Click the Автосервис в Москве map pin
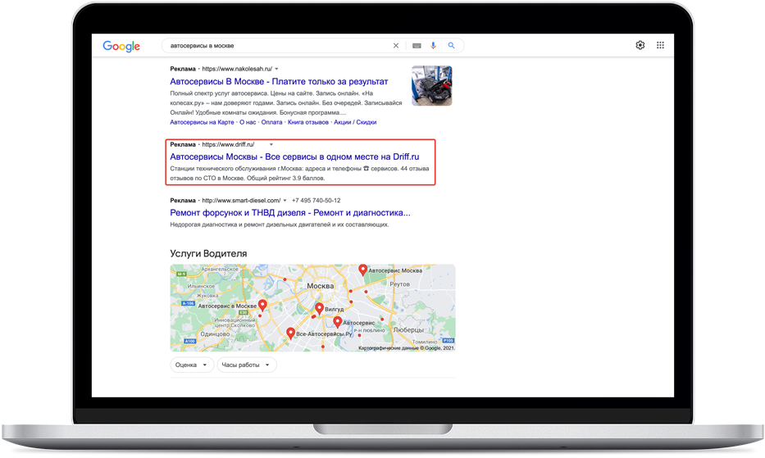765x458 pixels. [263, 305]
